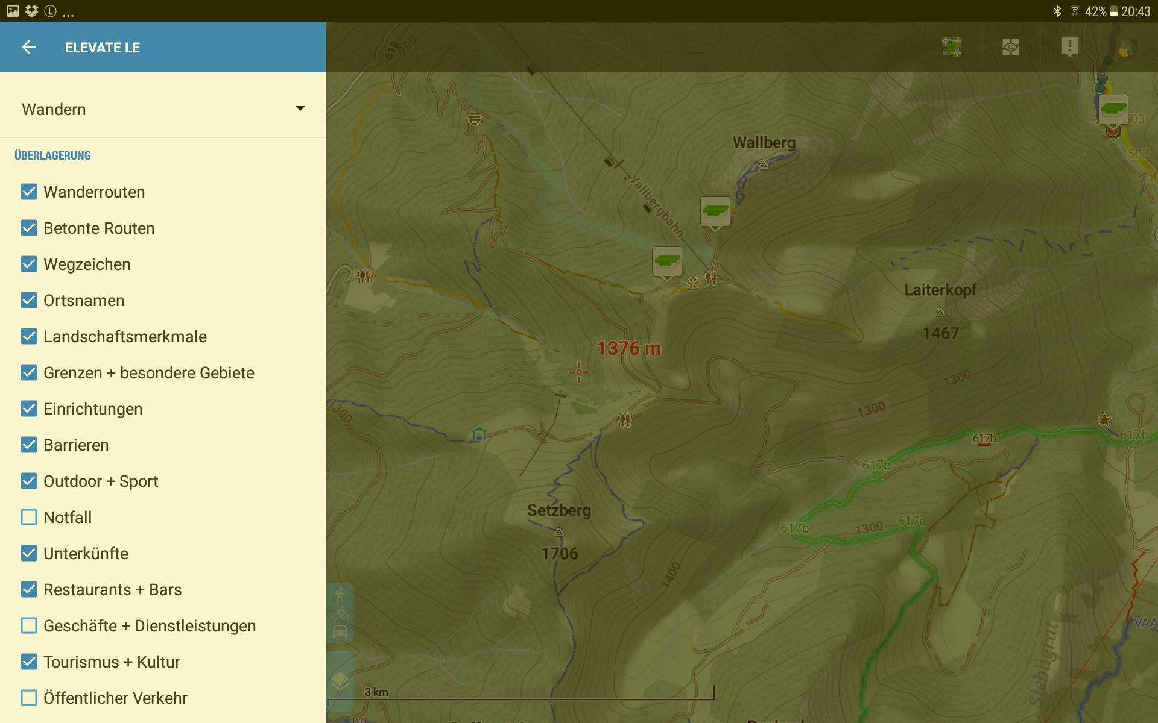Open the map search icon in toolbar
Screen dimensions: 1158x723
952,47
